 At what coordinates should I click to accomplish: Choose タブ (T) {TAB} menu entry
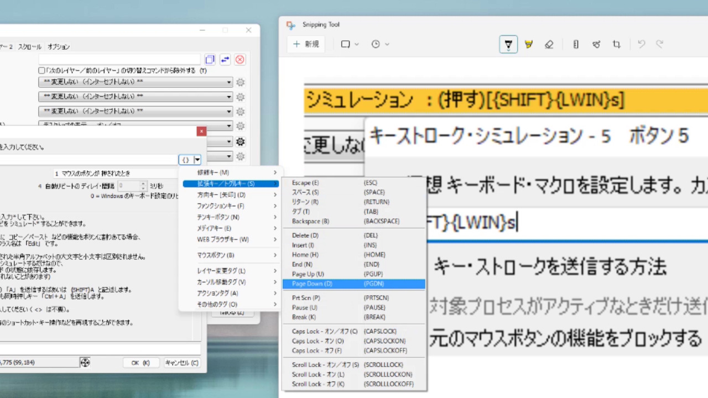pos(354,211)
